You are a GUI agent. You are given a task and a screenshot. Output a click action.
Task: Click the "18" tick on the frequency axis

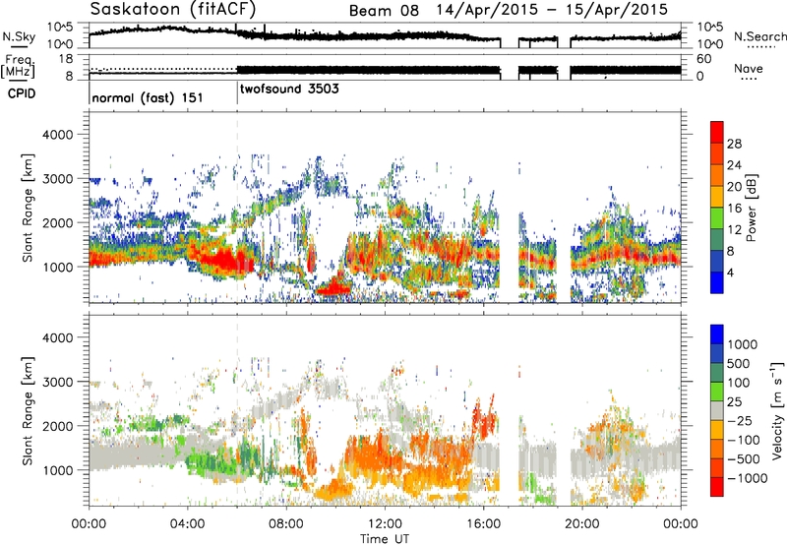click(66, 59)
